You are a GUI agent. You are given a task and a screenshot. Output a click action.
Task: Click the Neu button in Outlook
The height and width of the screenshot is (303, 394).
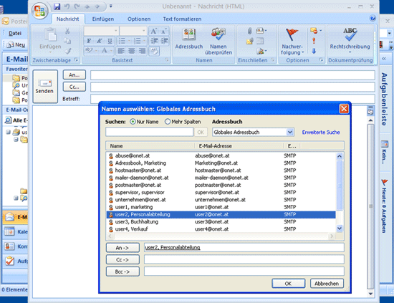point(16,44)
